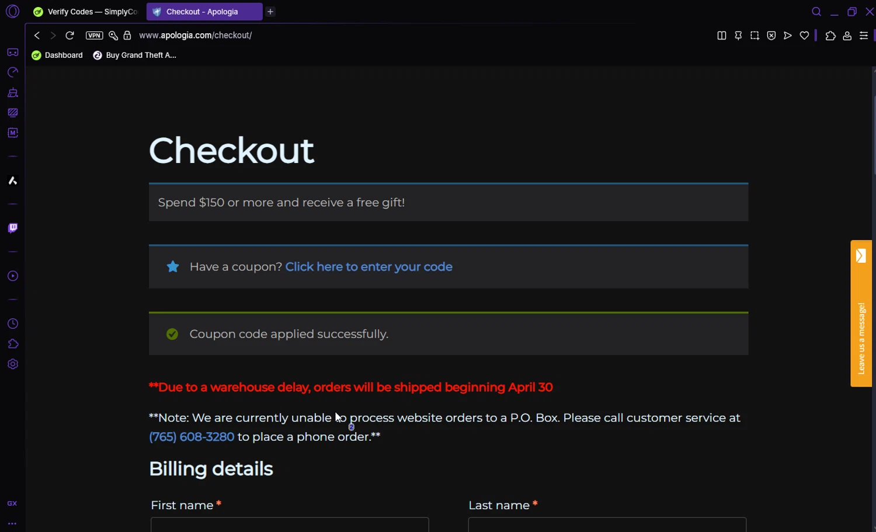Open extensions puzzle icon in toolbar

pyautogui.click(x=830, y=36)
